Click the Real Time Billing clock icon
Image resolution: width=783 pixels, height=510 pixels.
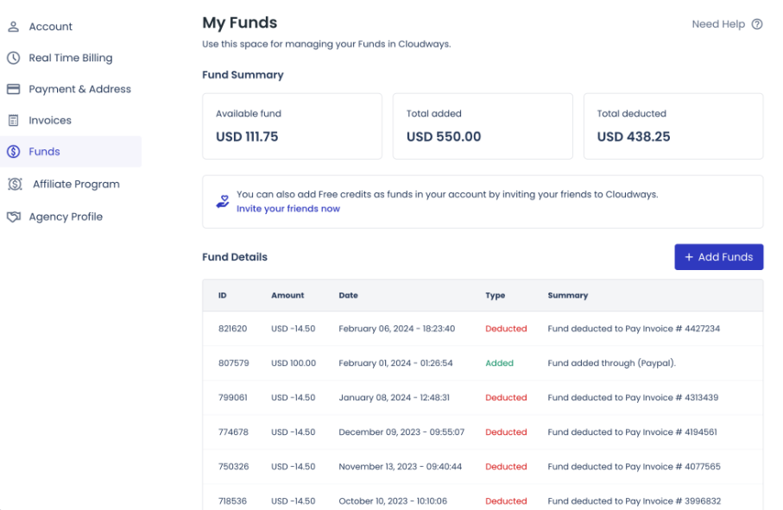[13, 58]
